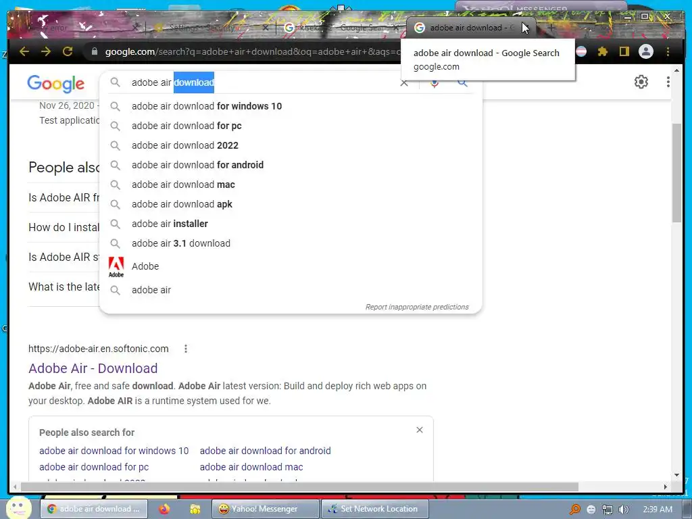Go forward using the browser forward arrow
Image resolution: width=692 pixels, height=519 pixels.
click(46, 51)
